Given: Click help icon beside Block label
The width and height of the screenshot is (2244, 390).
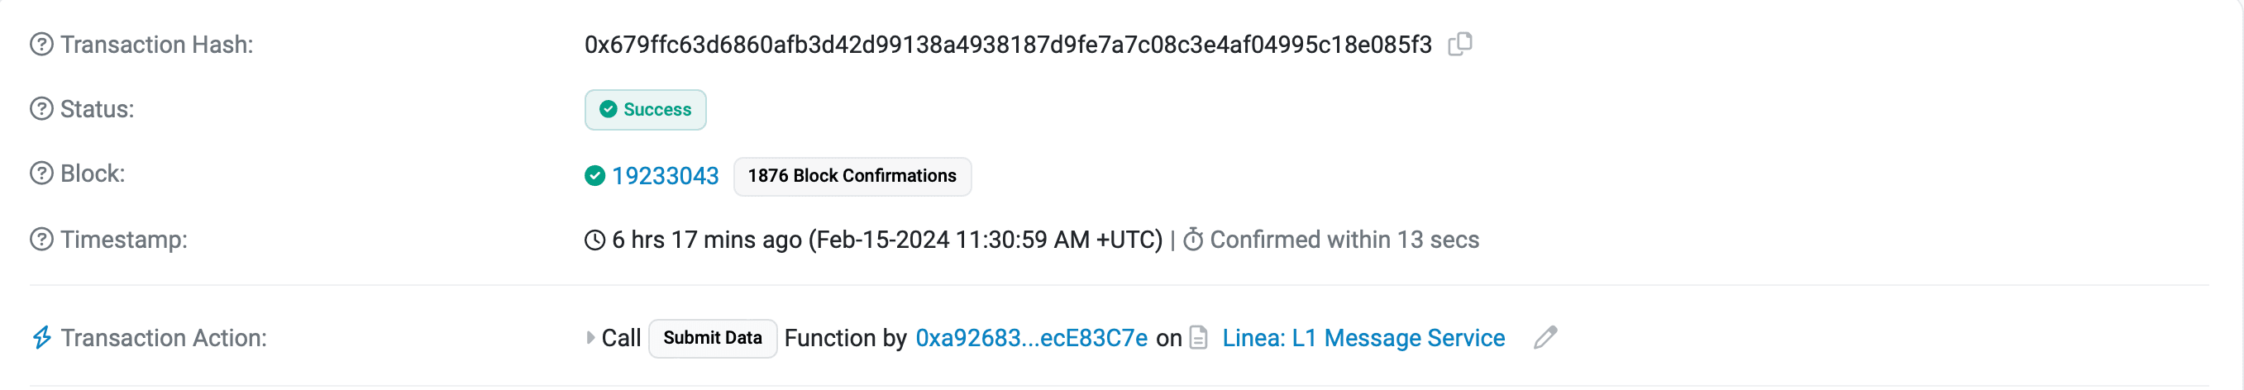Looking at the screenshot, I should point(41,174).
